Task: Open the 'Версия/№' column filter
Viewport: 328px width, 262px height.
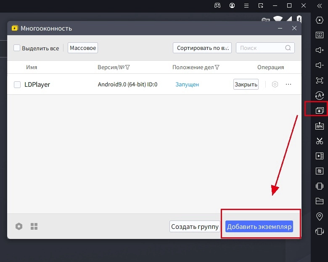Action: [127, 67]
